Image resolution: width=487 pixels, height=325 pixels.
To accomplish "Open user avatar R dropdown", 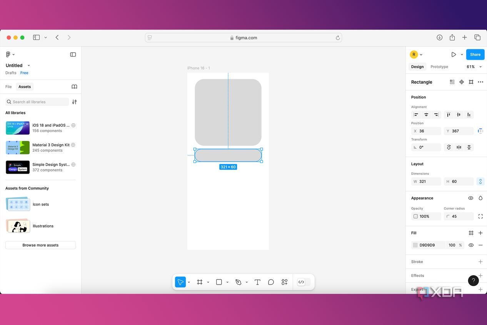I will pos(421,55).
